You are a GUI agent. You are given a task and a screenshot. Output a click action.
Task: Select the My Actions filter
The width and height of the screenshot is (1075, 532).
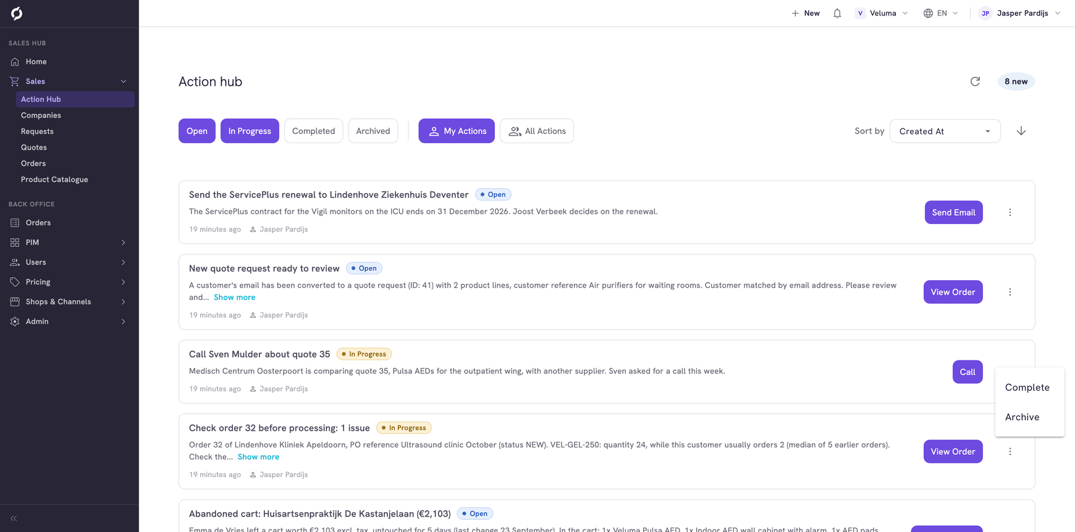coord(457,131)
